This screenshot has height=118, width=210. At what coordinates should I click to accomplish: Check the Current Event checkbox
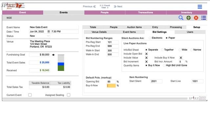coord(30,95)
